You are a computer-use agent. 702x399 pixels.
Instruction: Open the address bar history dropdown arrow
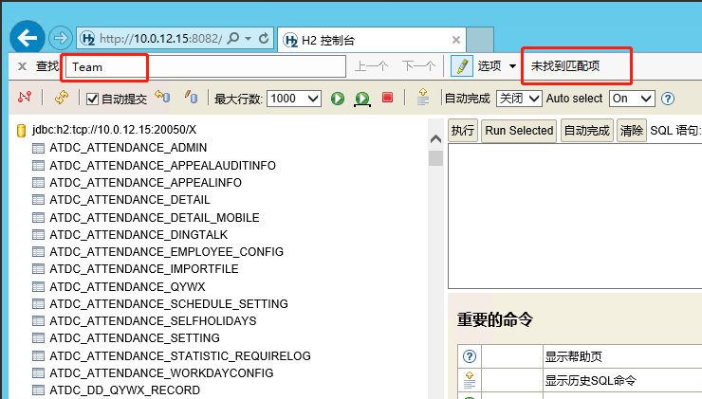point(248,39)
